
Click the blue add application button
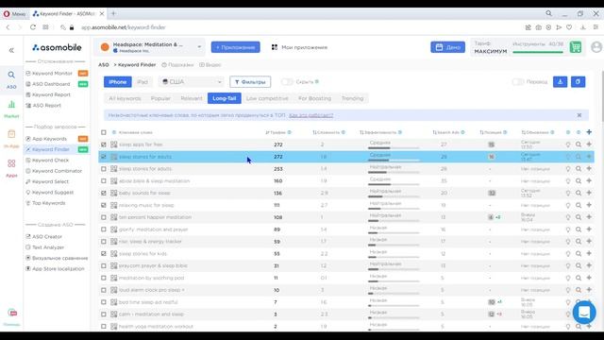pyautogui.click(x=235, y=47)
